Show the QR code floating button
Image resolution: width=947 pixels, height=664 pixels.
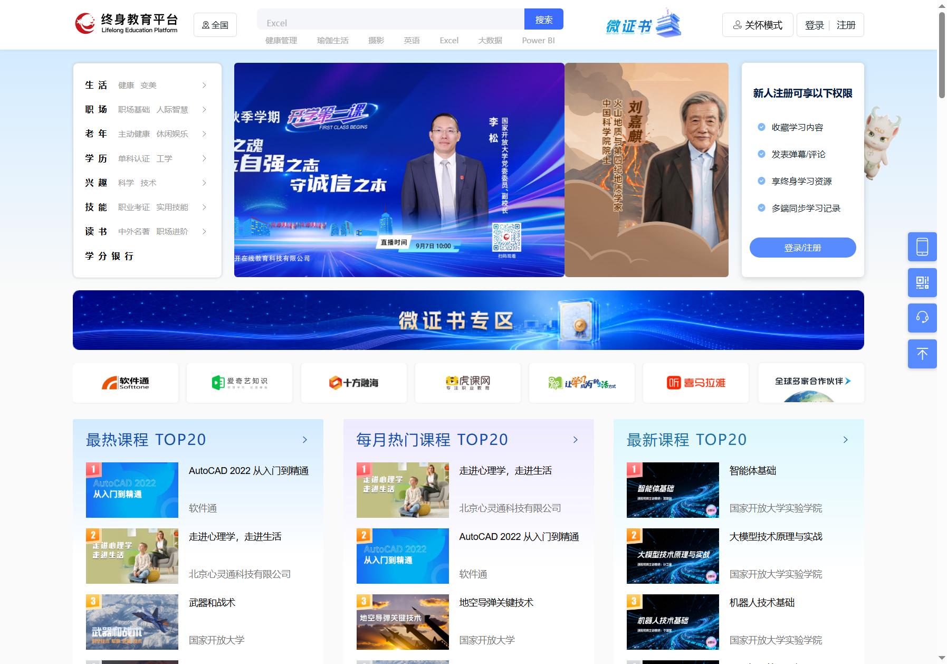(922, 282)
